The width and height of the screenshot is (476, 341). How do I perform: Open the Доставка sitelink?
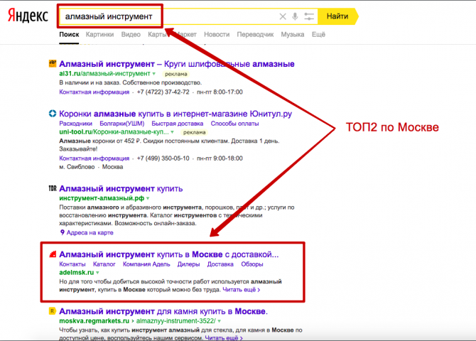220,264
